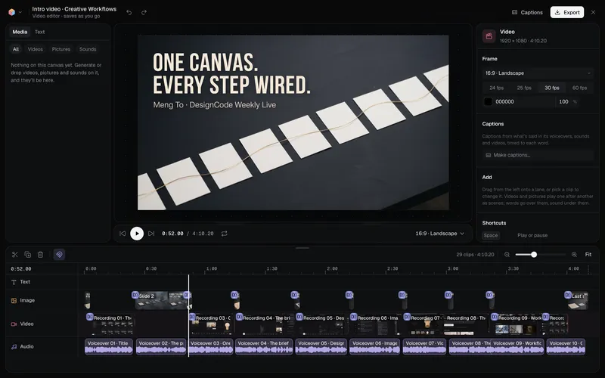The height and width of the screenshot is (378, 605).
Task: Select the Voiceover 01 · Title audio clip
Action: (x=108, y=346)
